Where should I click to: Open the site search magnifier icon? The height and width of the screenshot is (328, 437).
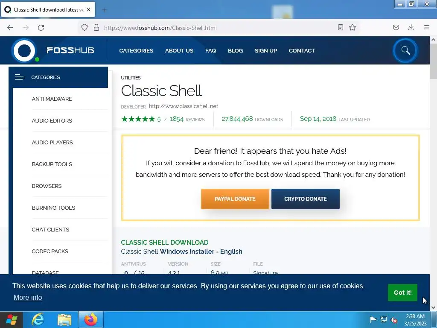point(405,50)
